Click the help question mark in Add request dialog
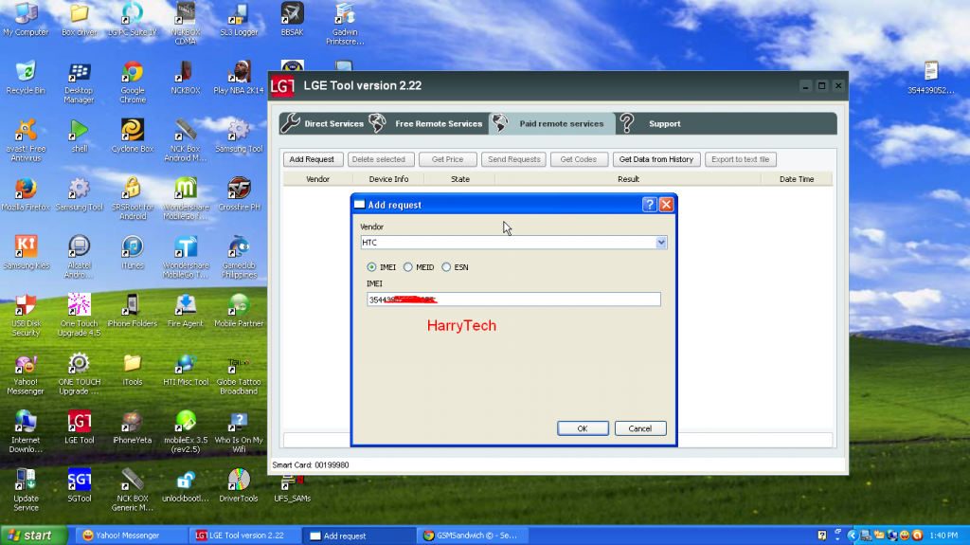970x545 pixels. pyautogui.click(x=649, y=205)
